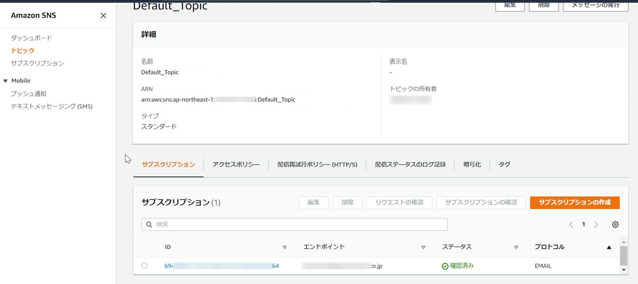Sort by エンドポイント column arrow

[x=423, y=247]
